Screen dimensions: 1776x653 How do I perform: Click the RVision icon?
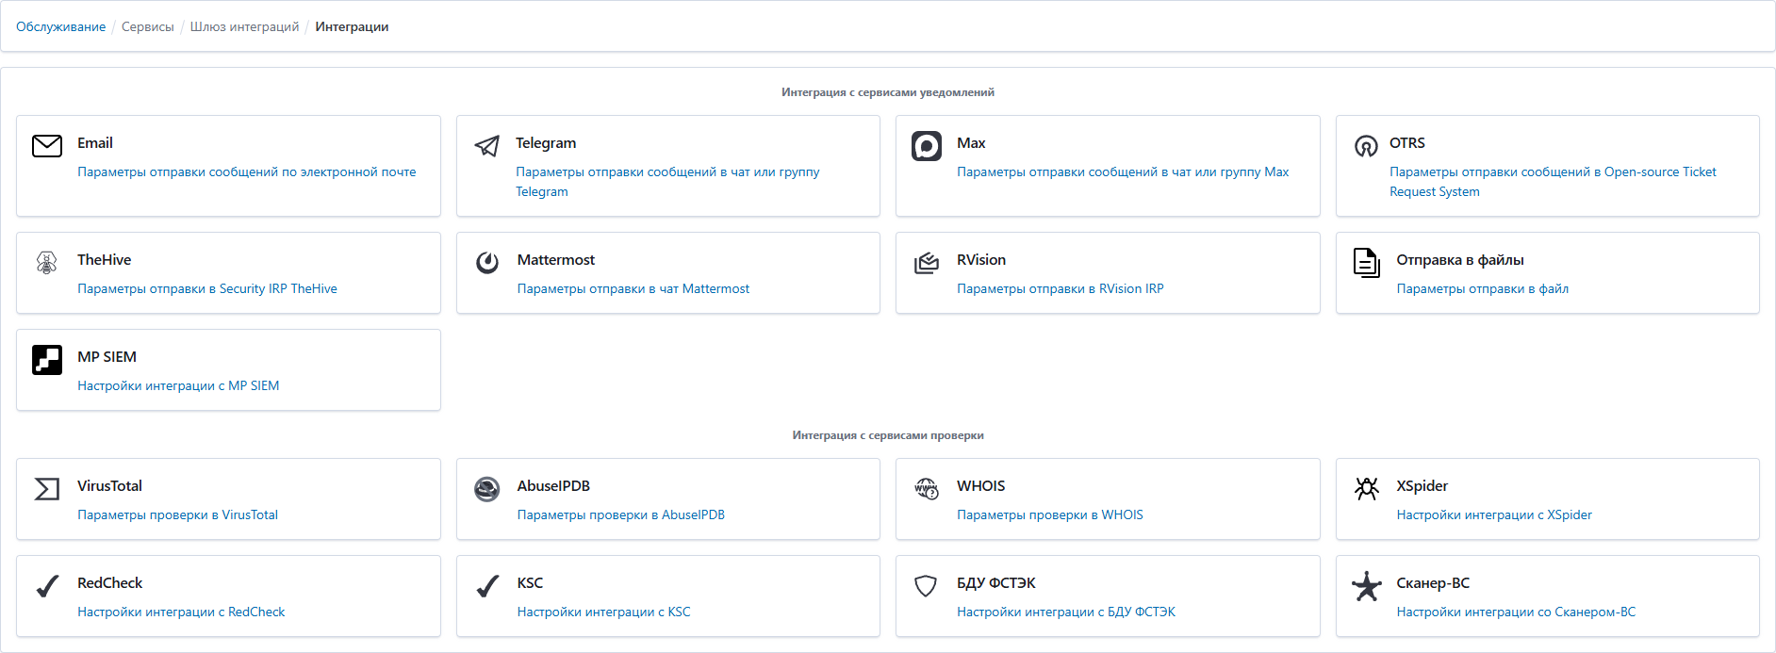[927, 263]
